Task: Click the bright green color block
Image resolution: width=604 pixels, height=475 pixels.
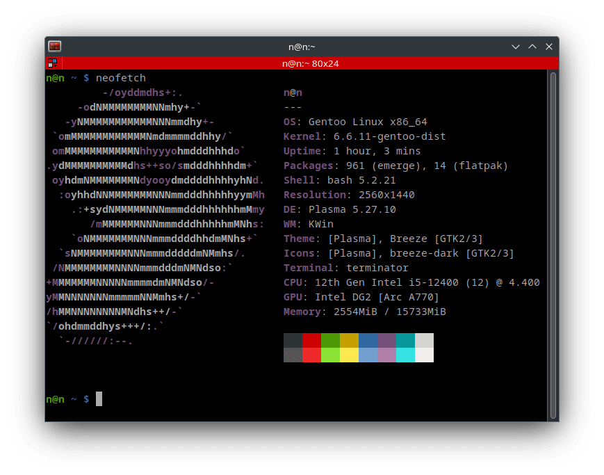Action: point(331,355)
